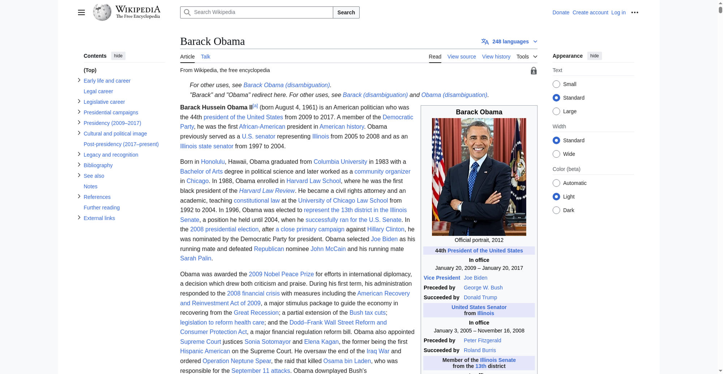The image size is (723, 374).
Task: Select Standard text size
Action: pyautogui.click(x=556, y=98)
